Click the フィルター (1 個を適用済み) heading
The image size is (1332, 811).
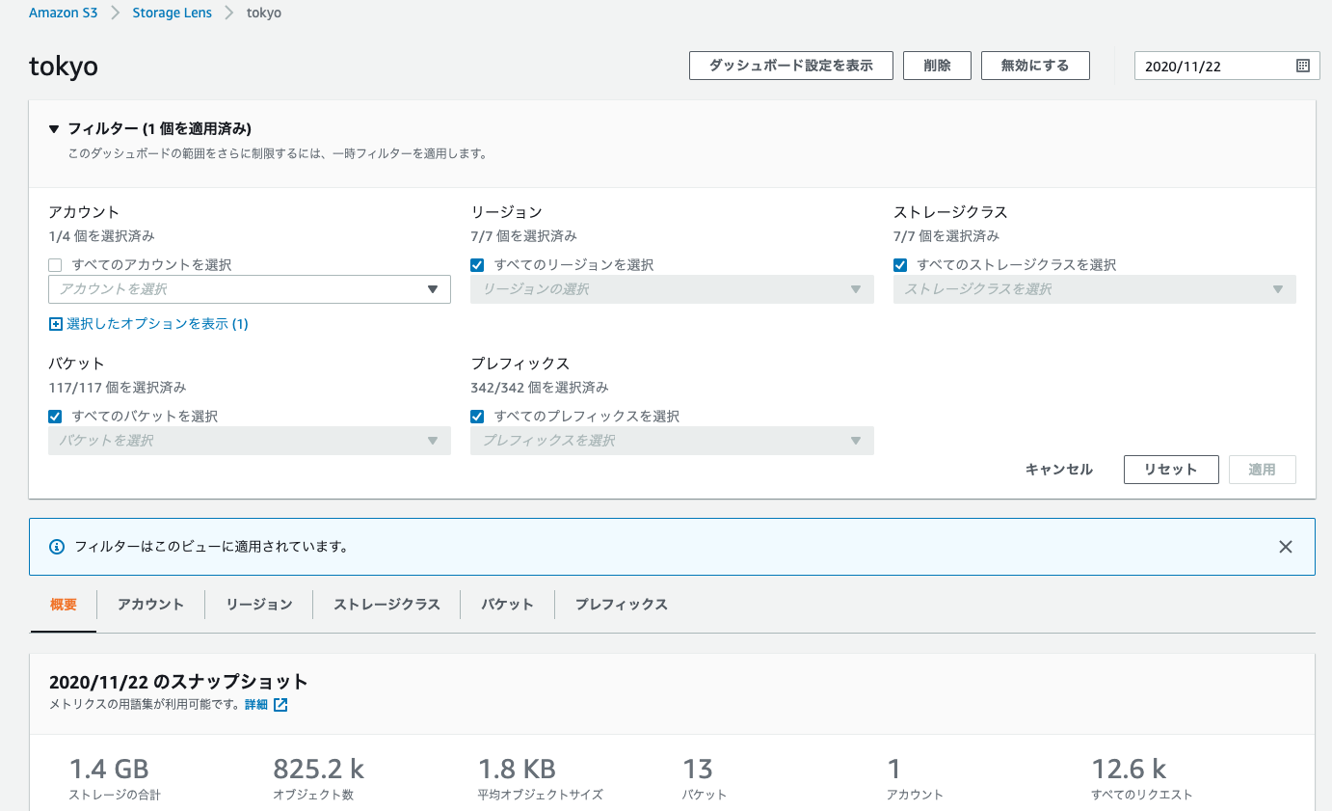pos(159,128)
